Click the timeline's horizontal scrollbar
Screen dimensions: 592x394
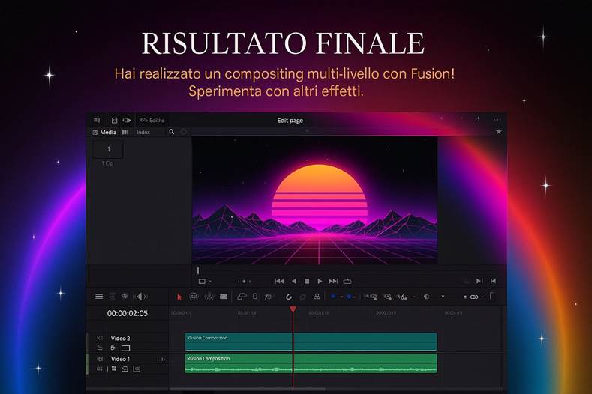tap(248, 389)
